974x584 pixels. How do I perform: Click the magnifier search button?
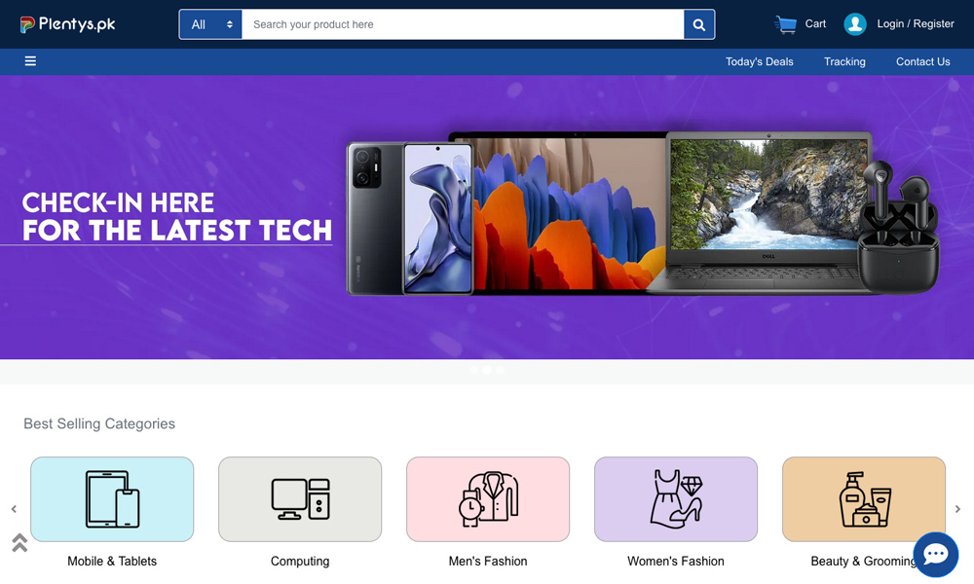tap(698, 24)
